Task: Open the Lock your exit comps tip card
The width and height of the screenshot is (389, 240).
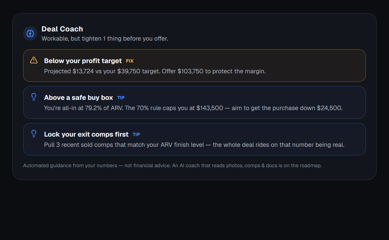Action: (194, 139)
